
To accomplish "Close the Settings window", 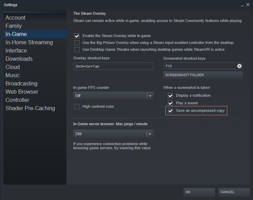I will tap(248, 5).
